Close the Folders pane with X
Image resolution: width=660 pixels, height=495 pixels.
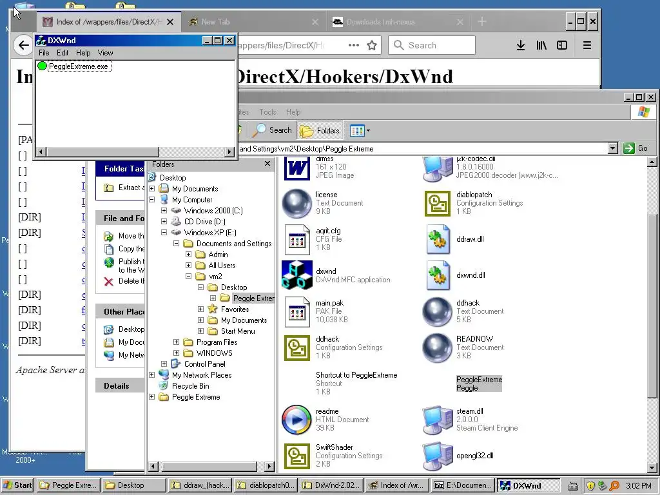click(x=267, y=163)
